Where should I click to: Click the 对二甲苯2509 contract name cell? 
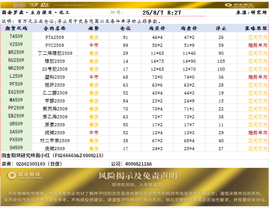point(55,140)
